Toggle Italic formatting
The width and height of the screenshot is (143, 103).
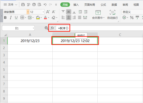[x=11, y=18]
